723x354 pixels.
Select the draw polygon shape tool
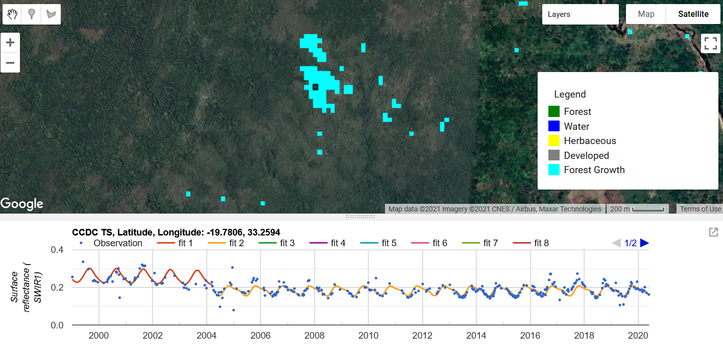tap(51, 14)
